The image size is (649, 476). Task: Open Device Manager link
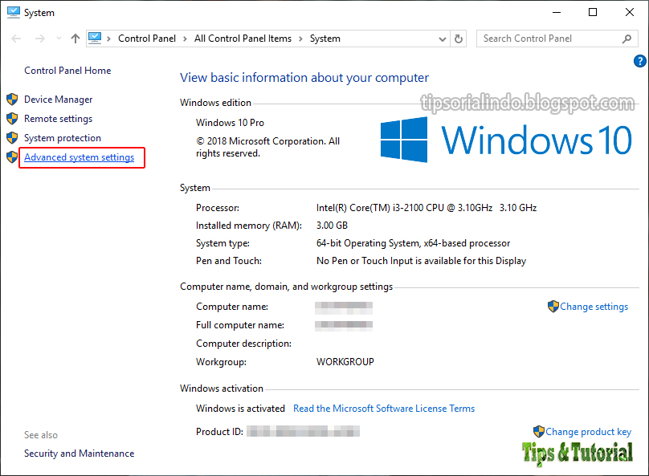coord(59,100)
